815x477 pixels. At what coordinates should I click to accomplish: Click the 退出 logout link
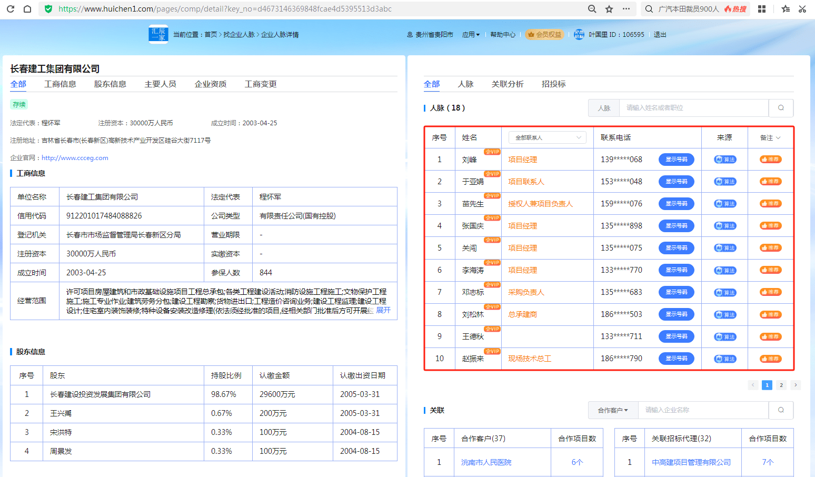coord(660,35)
